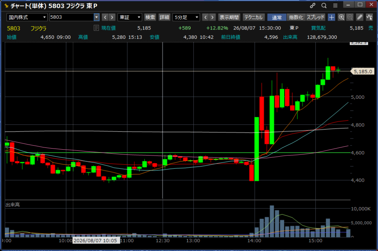
Task: Click the 14:00 time axis label
Action: (x=254, y=240)
